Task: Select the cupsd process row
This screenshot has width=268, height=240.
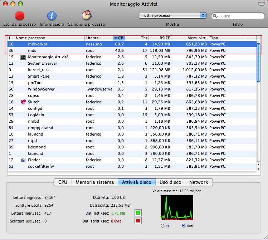Action: point(132,95)
